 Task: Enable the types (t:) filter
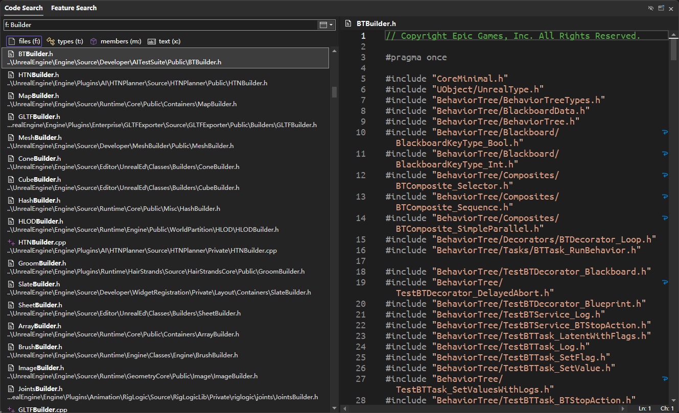point(65,41)
